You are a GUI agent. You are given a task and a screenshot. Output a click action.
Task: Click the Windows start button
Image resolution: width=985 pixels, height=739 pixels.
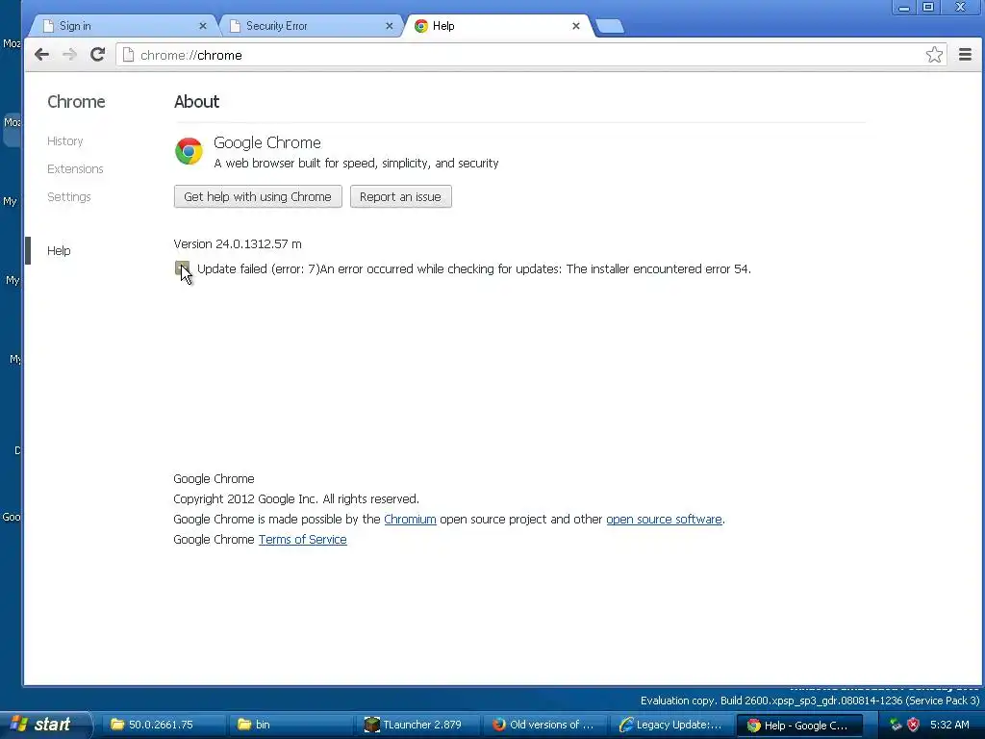44,725
